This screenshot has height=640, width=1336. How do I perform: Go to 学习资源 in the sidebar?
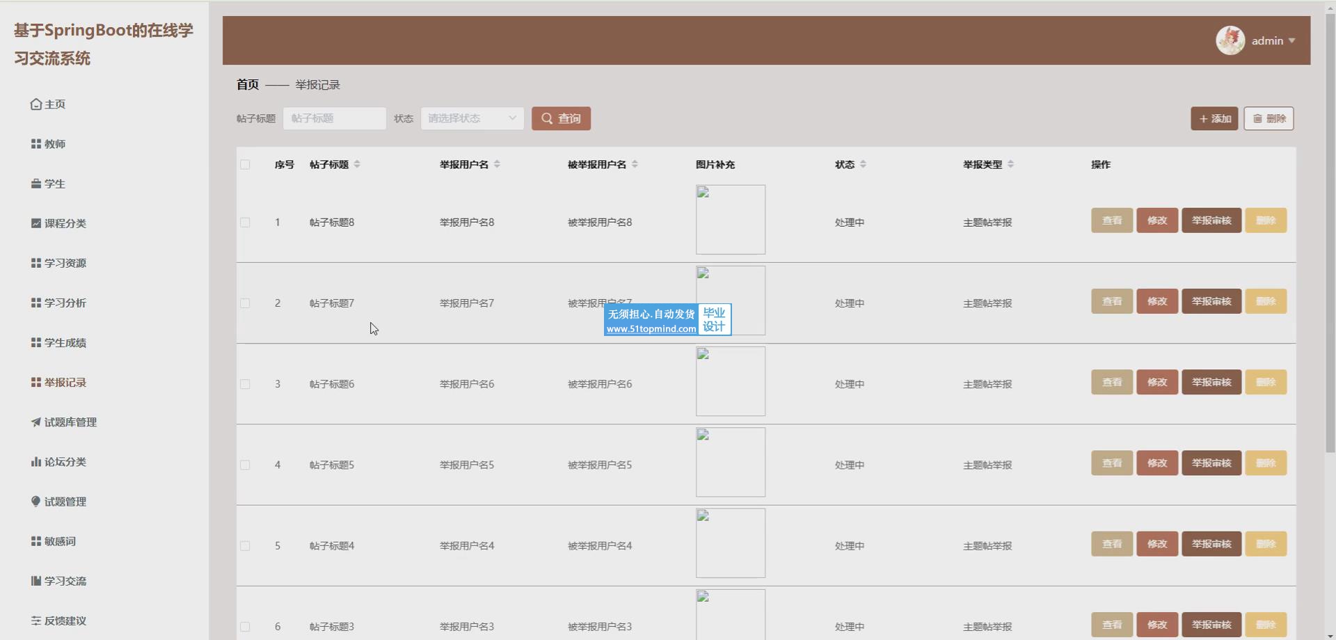tap(65, 263)
